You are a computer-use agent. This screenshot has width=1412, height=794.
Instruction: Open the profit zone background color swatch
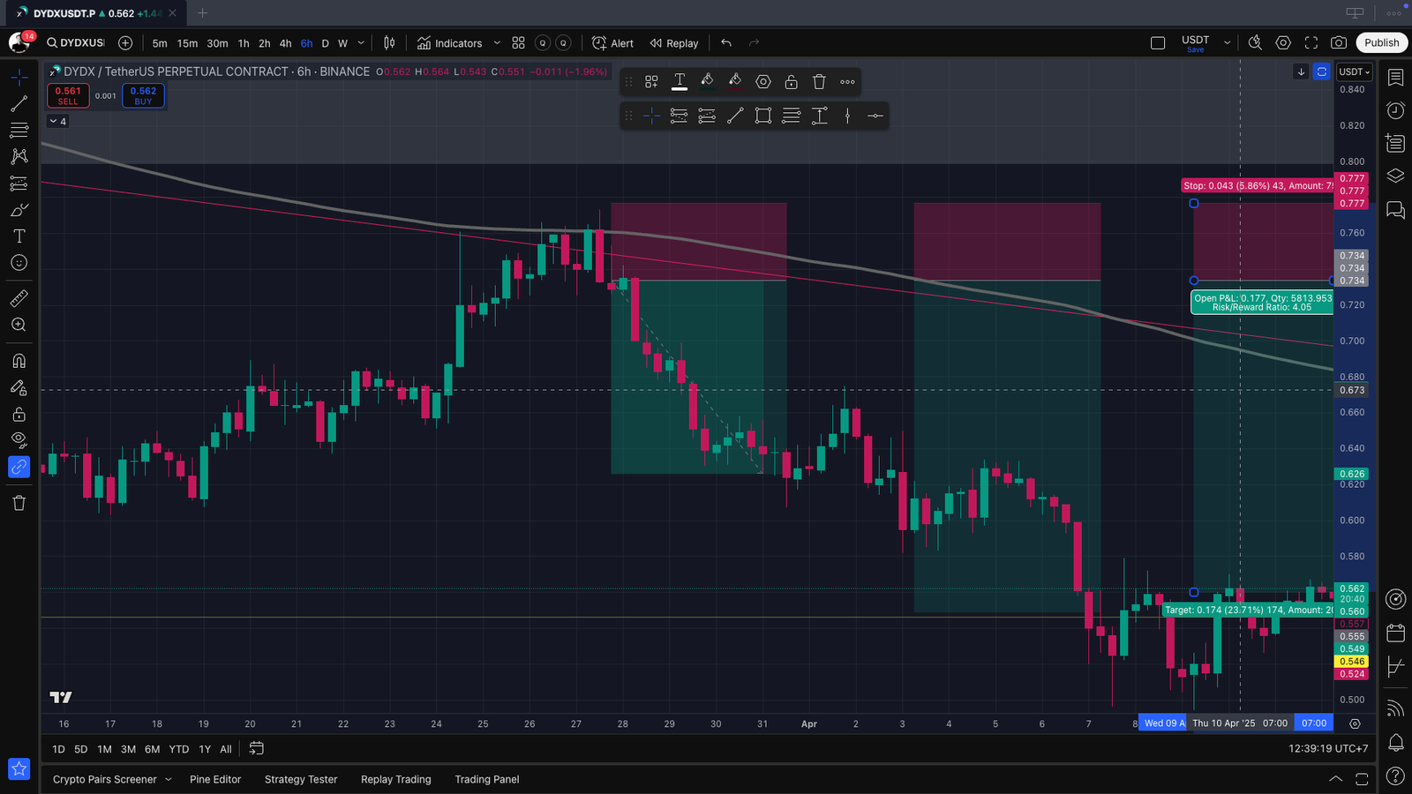tap(707, 82)
